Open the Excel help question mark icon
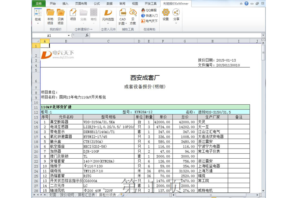 click(246, 3)
